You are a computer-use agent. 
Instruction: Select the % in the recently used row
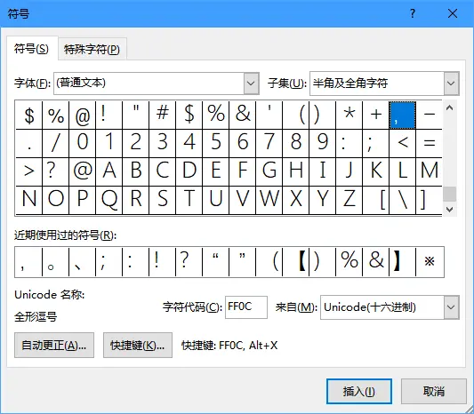[349, 262]
